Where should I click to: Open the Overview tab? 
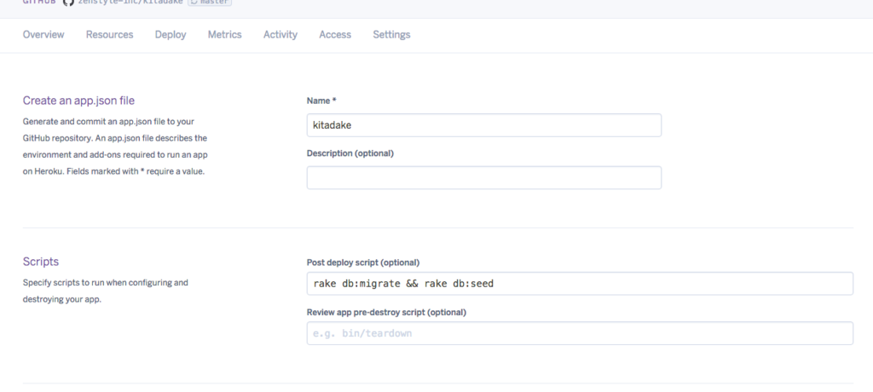[43, 35]
